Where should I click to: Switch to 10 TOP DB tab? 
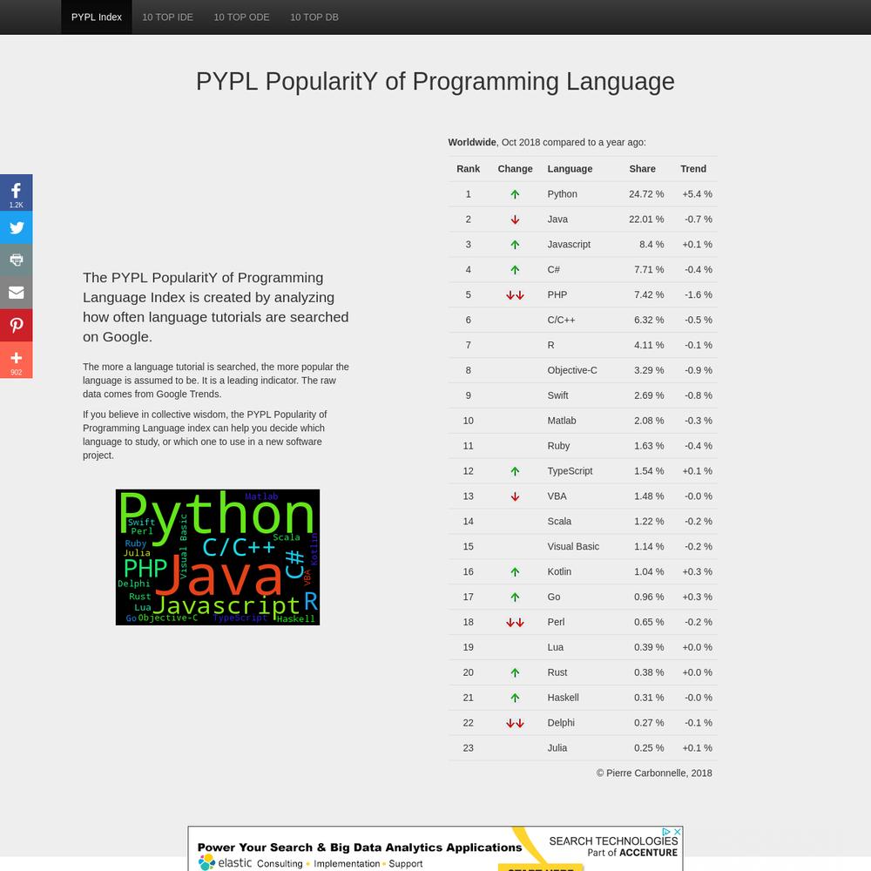click(314, 17)
